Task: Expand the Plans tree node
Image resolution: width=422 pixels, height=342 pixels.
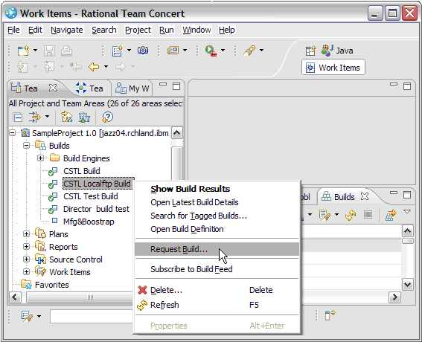Action: point(26,234)
